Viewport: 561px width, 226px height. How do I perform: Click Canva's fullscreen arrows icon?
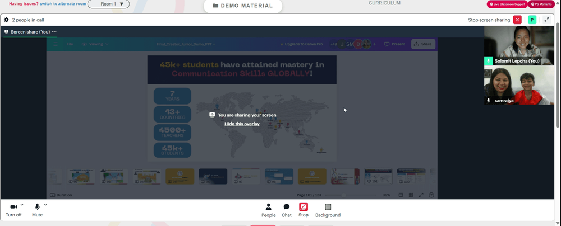tap(421, 195)
